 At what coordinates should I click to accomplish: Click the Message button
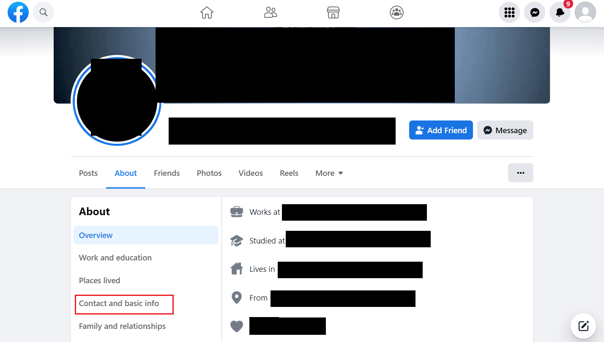(x=505, y=130)
